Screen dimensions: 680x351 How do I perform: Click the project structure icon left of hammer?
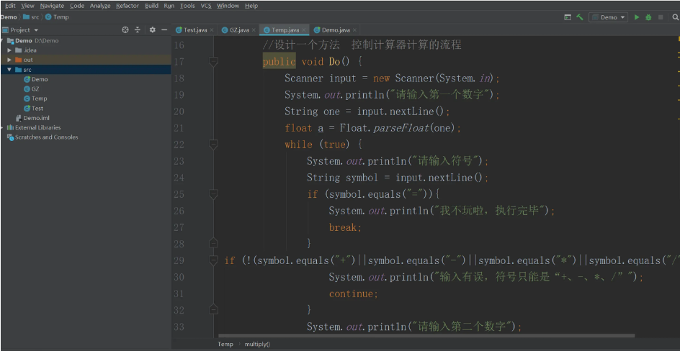point(568,17)
